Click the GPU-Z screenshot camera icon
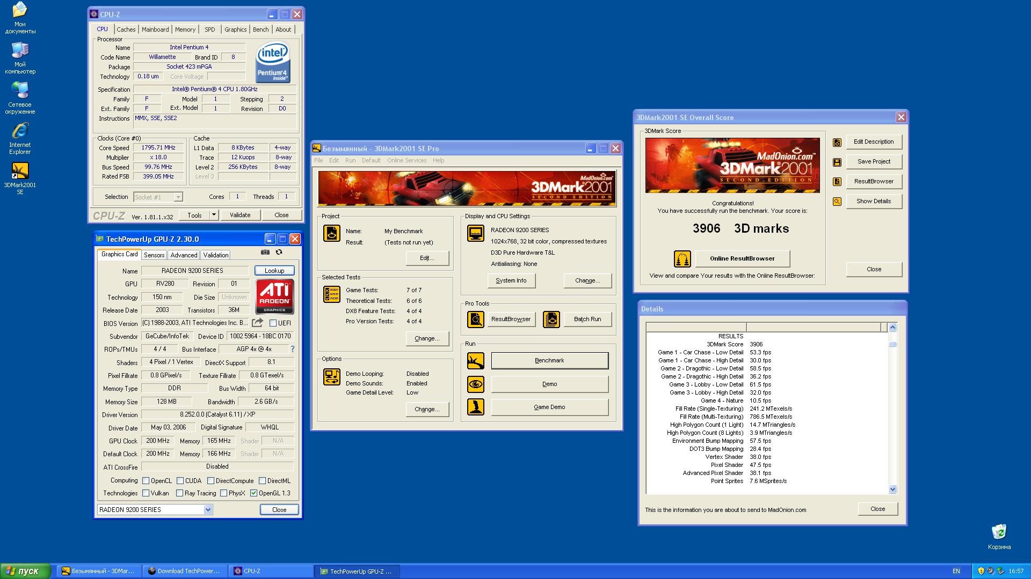This screenshot has width=1031, height=579. click(x=265, y=252)
